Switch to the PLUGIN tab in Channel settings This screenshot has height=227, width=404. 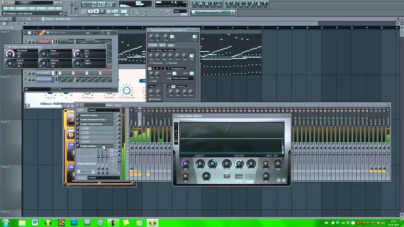pos(153,45)
